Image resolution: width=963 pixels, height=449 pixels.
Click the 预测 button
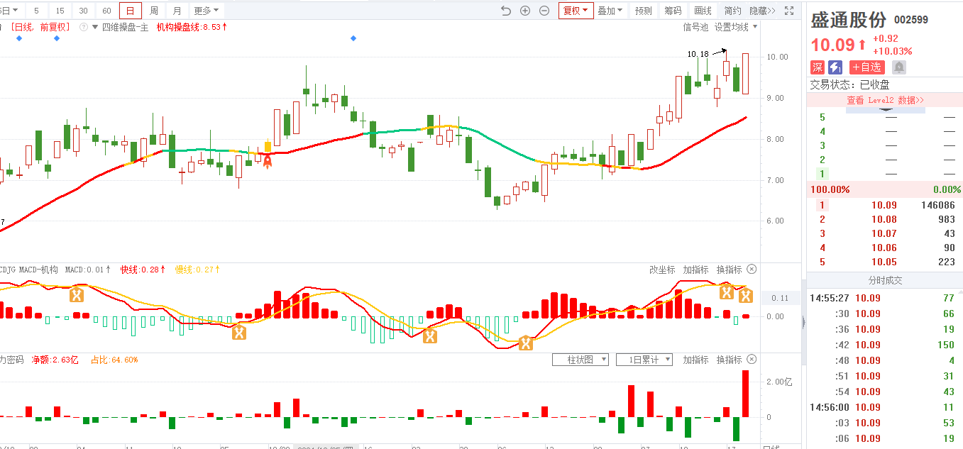643,11
